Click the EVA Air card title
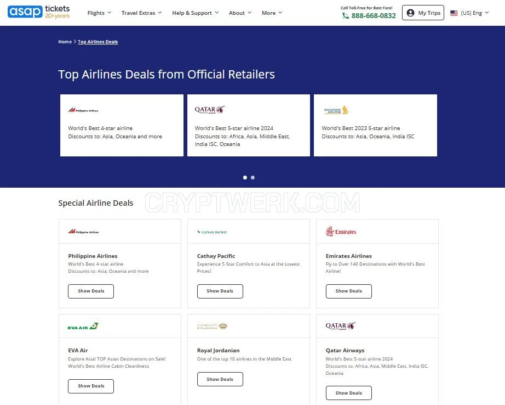 [x=78, y=351]
